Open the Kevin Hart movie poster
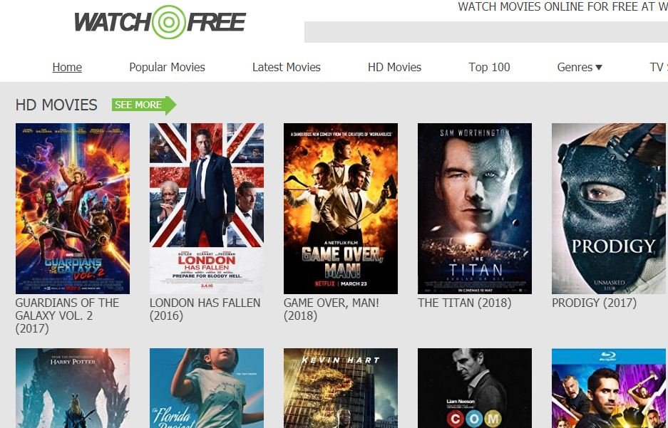Image resolution: width=668 pixels, height=428 pixels. 341,388
